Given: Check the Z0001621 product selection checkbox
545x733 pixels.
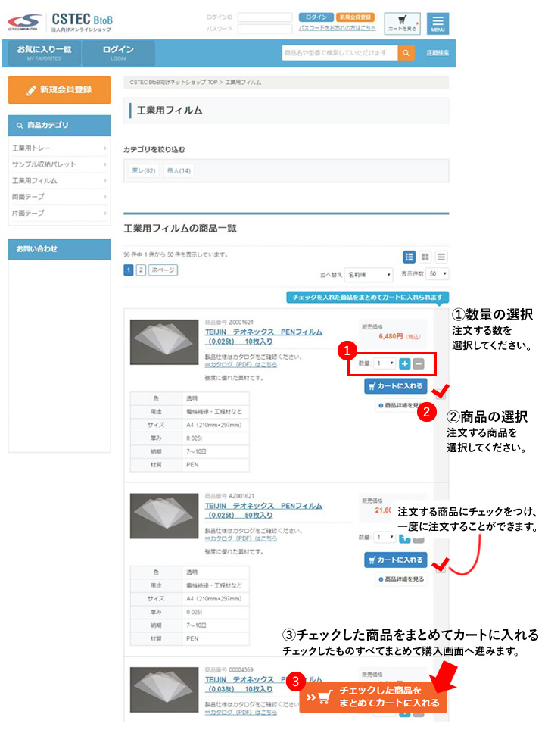Looking at the screenshot, I should click(441, 393).
